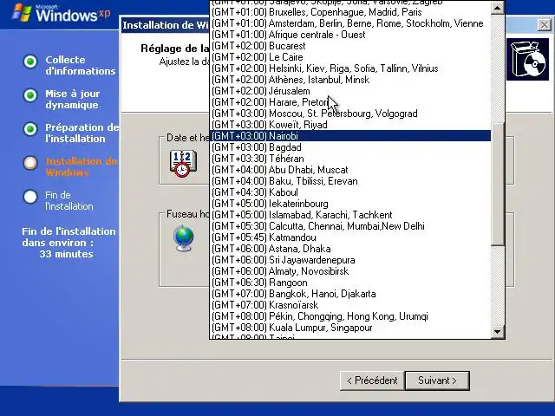Select the Jérusalem time zone entry
The width and height of the screenshot is (555, 416).
[350, 91]
